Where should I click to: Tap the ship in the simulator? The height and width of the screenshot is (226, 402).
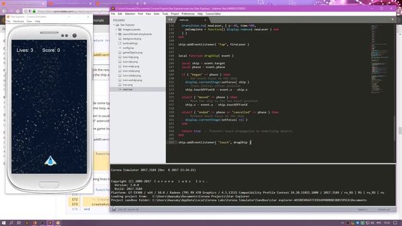tap(50, 161)
